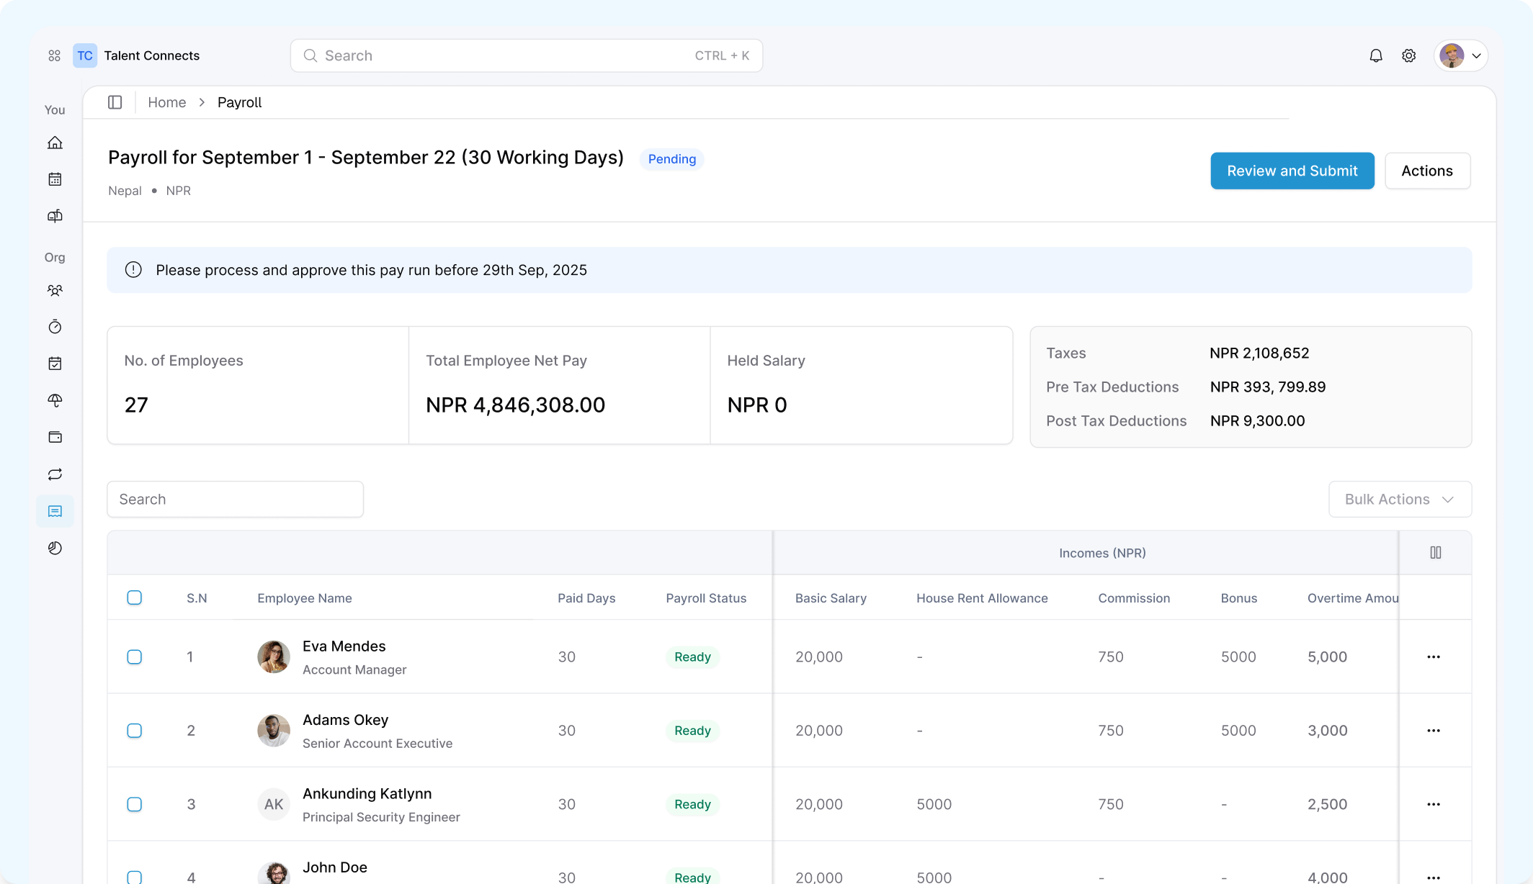The height and width of the screenshot is (884, 1533).
Task: Click the Paid Days column header
Action: [586, 598]
